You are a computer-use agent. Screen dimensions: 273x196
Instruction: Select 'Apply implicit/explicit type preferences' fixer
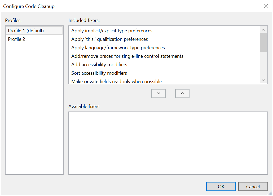pos(112,31)
